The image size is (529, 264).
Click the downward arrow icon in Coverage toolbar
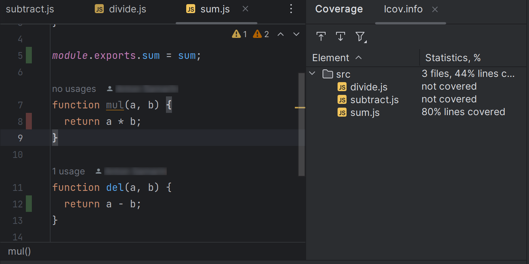(340, 36)
